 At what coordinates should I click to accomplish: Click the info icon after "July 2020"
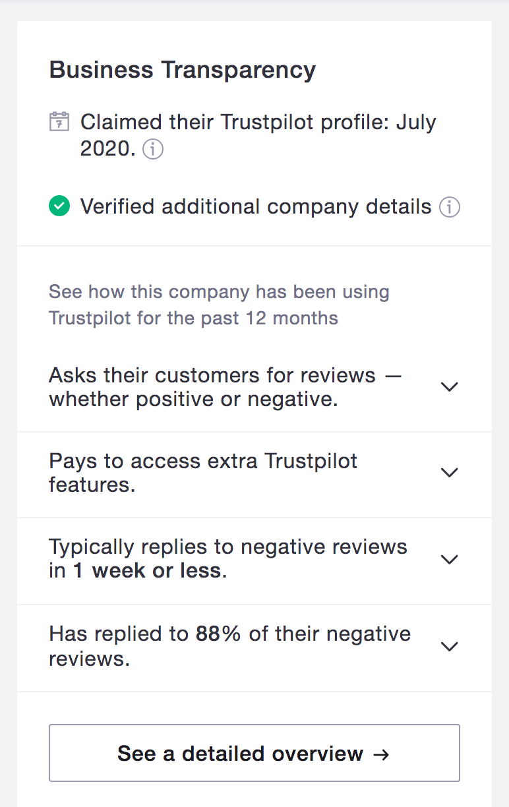(153, 150)
